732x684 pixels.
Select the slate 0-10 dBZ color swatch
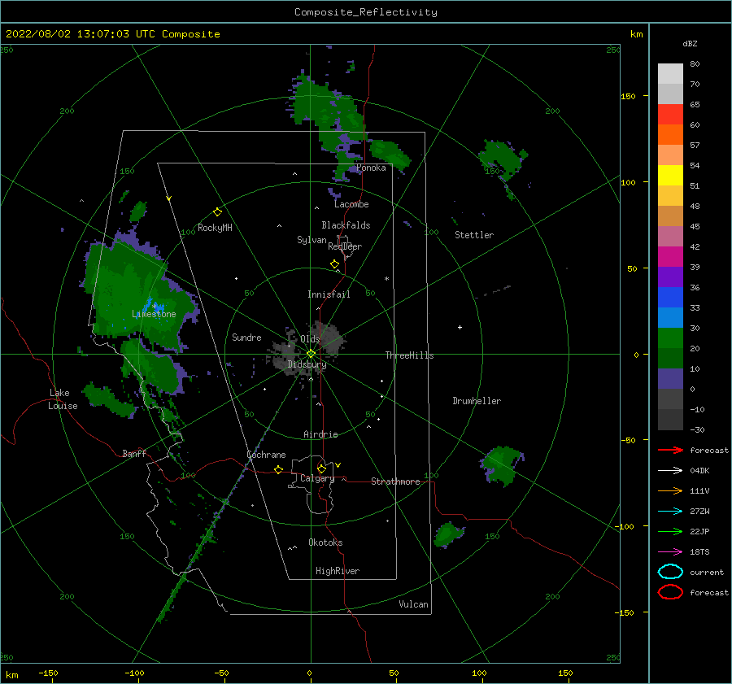point(670,378)
